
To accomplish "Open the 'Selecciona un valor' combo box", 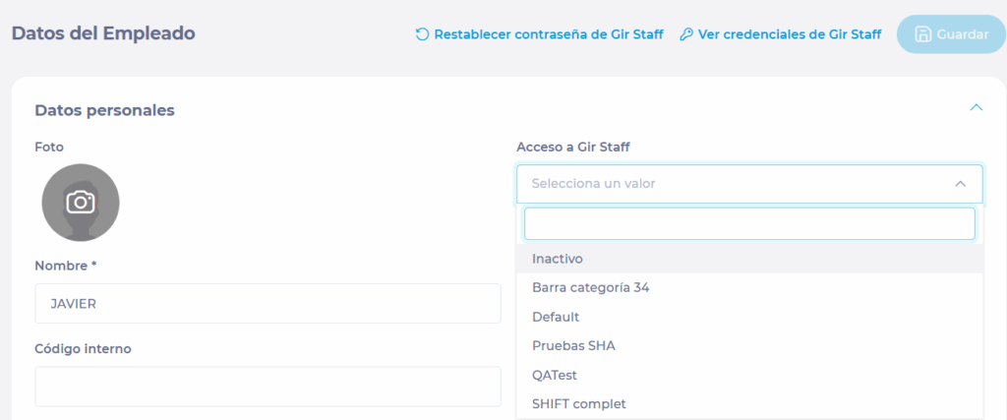I will pyautogui.click(x=738, y=183).
